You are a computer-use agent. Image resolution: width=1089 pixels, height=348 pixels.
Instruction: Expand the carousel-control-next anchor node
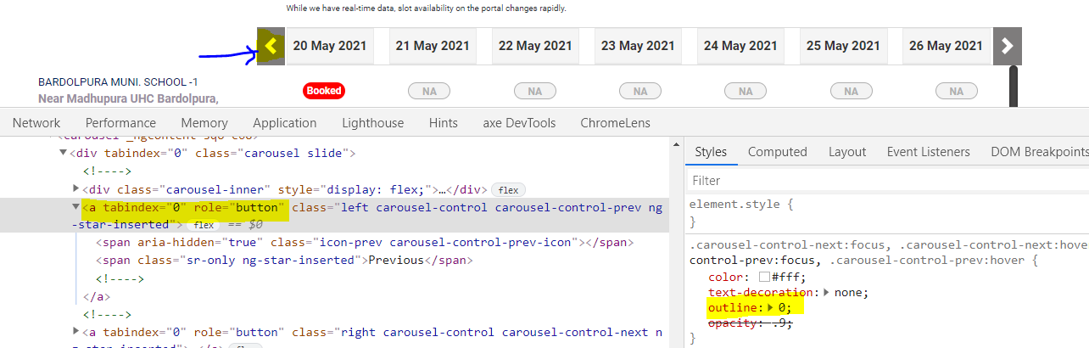click(x=76, y=332)
